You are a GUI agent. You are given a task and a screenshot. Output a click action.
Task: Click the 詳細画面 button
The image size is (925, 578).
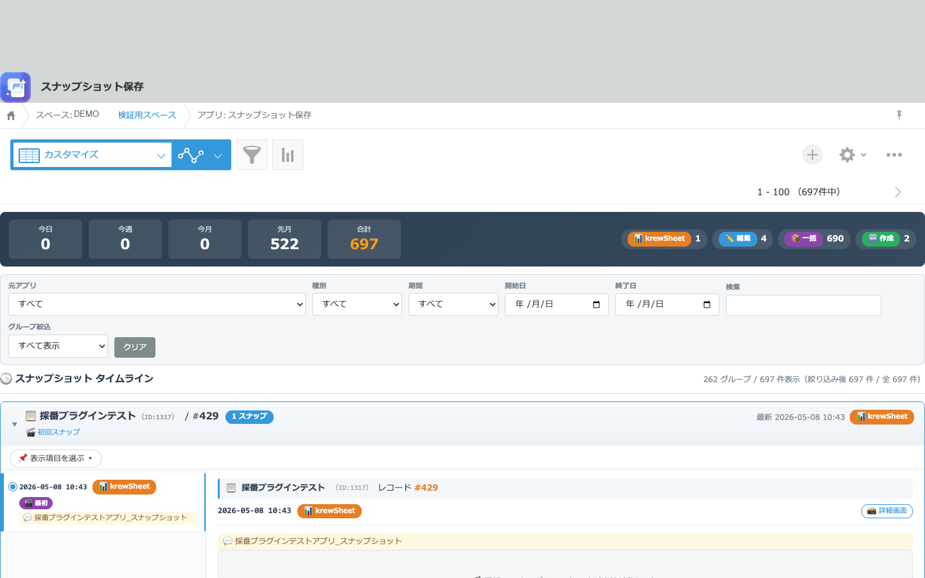pos(887,511)
